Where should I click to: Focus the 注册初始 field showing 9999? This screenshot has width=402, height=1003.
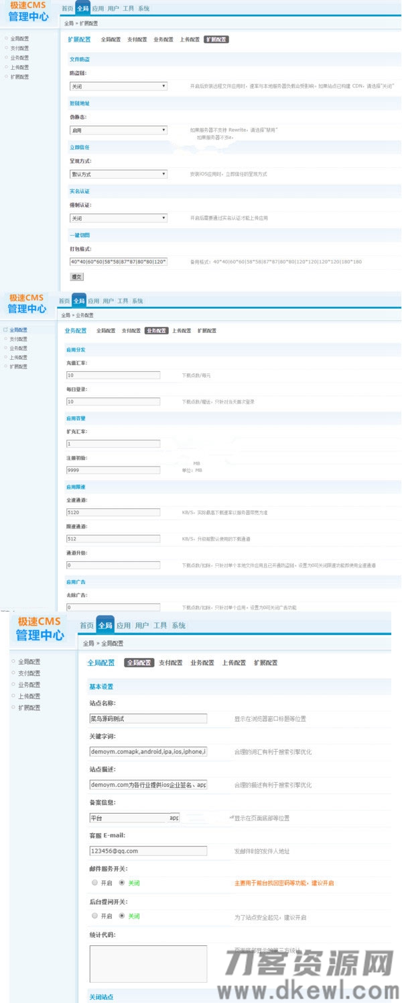pos(113,470)
